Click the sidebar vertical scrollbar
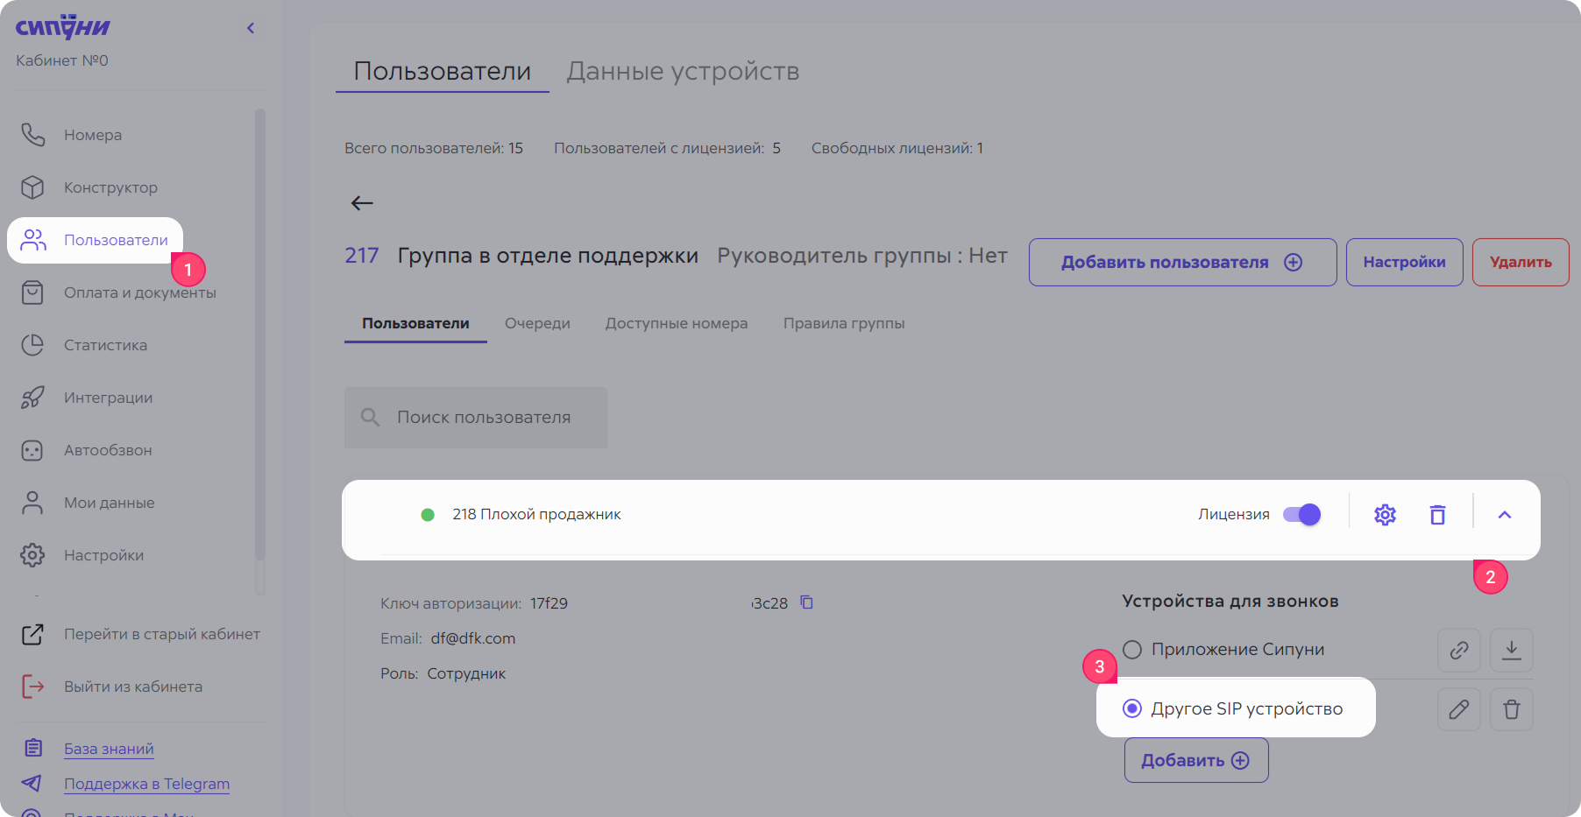 point(259,333)
